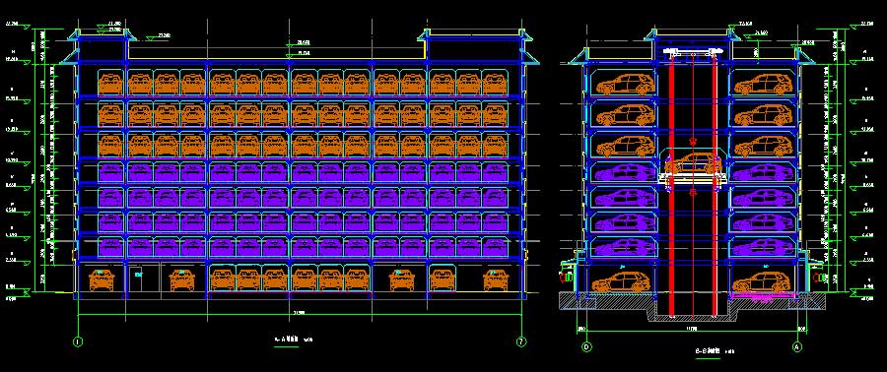Select the car on the central lift platform
The width and height of the screenshot is (887, 372).
point(693,164)
